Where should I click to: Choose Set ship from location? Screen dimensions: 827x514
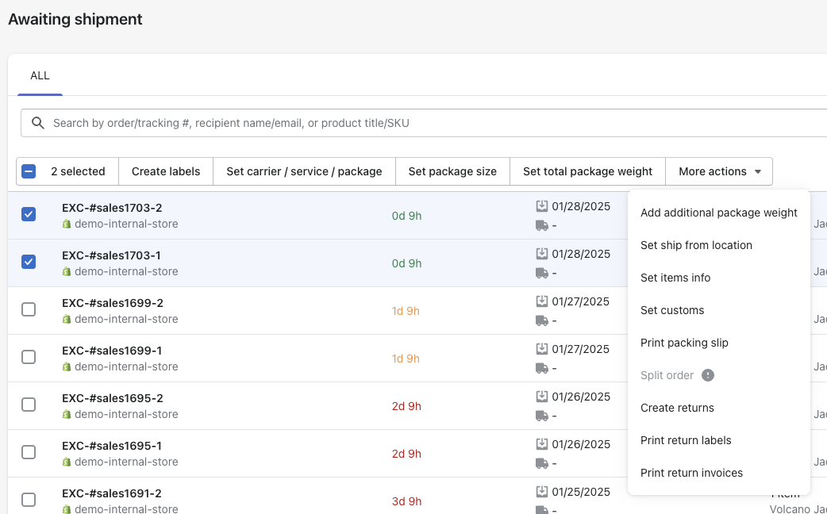[x=719, y=245]
